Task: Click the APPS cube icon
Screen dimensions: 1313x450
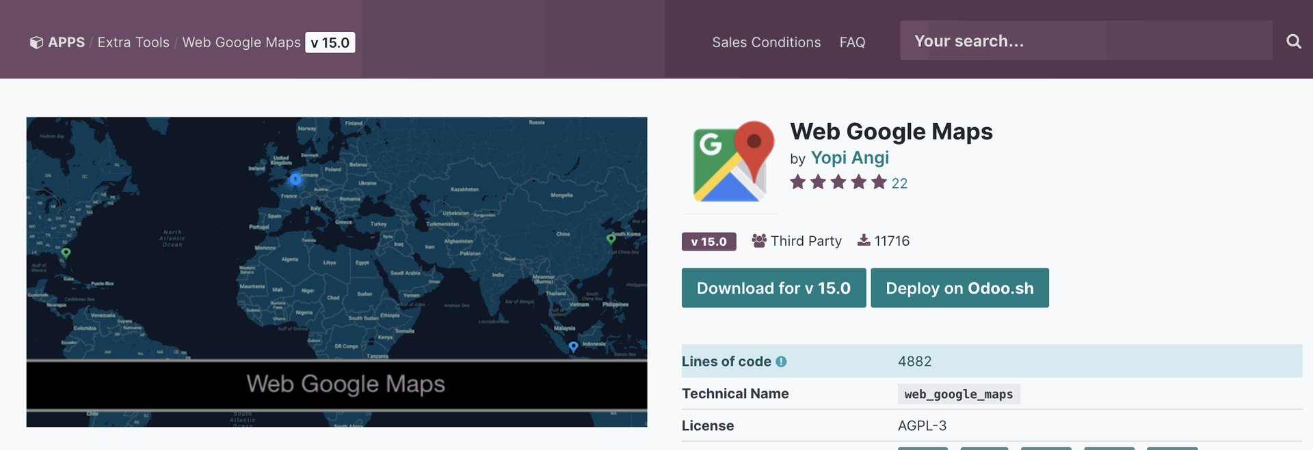Action: pos(36,42)
